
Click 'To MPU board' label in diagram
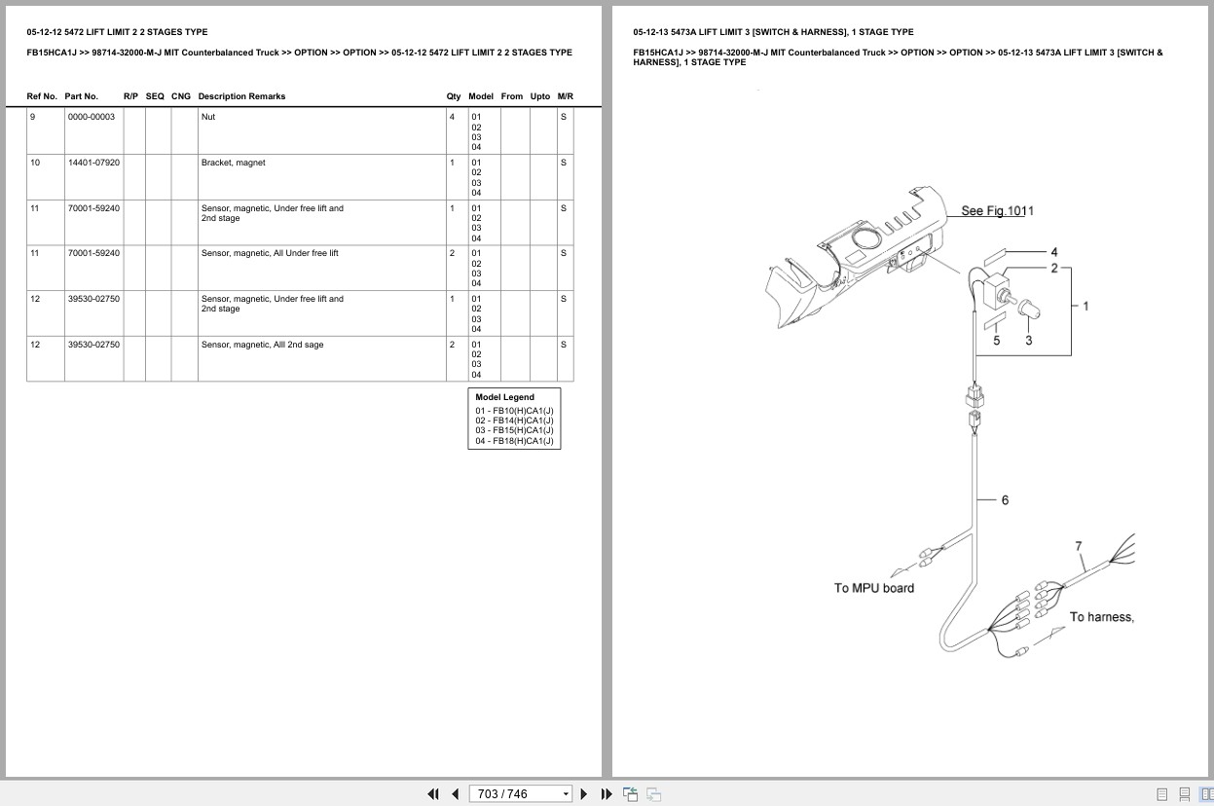pyautogui.click(x=874, y=588)
